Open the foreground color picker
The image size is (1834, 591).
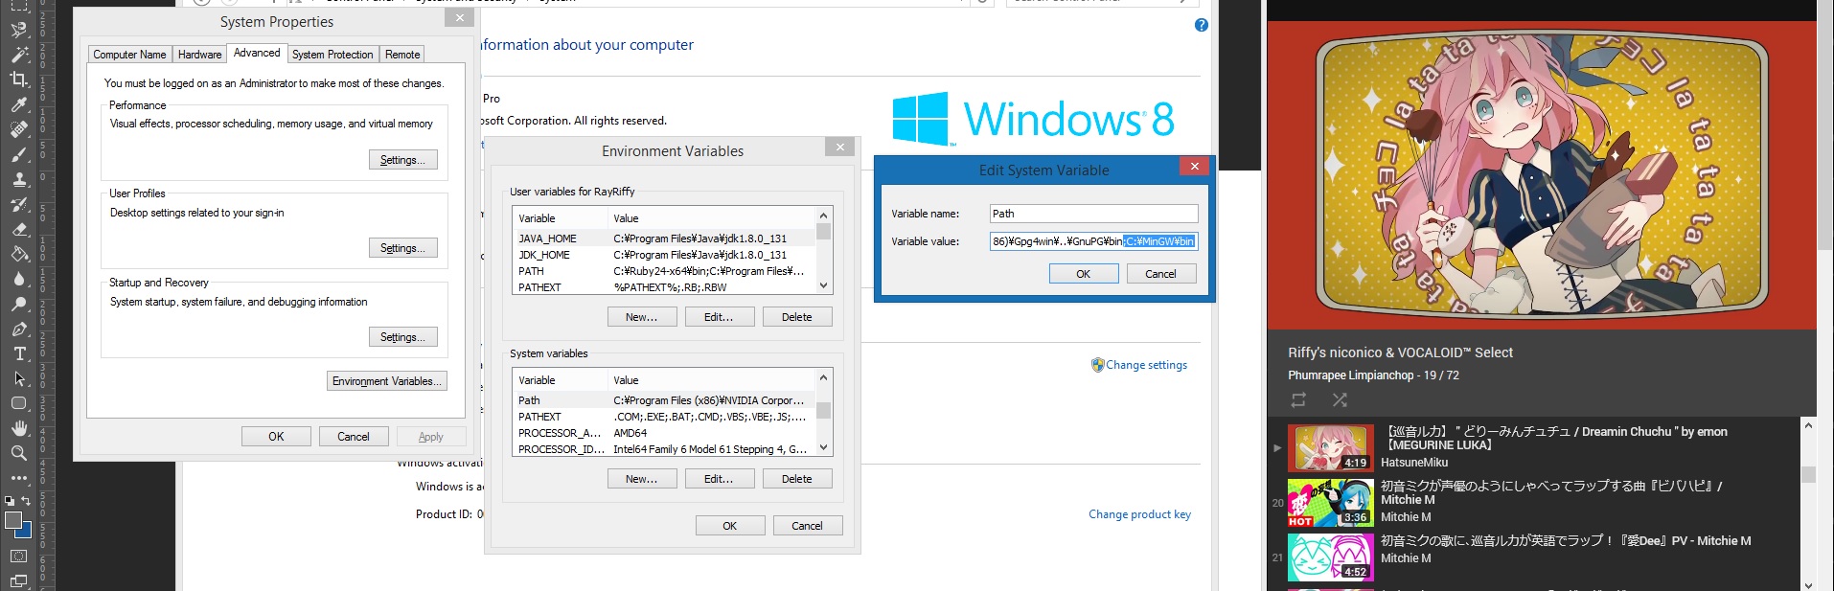pyautogui.click(x=12, y=519)
